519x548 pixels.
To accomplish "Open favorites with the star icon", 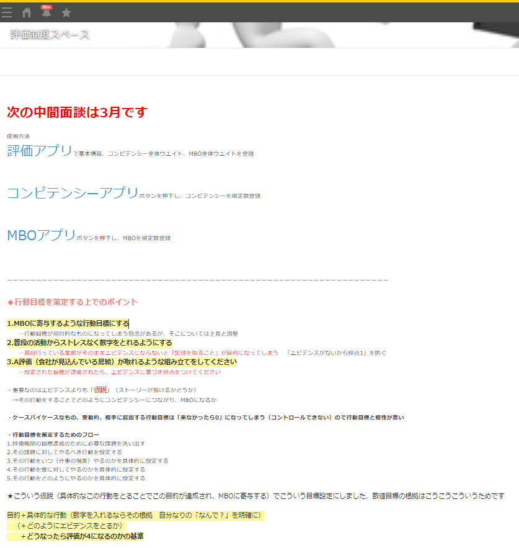I will click(x=66, y=12).
